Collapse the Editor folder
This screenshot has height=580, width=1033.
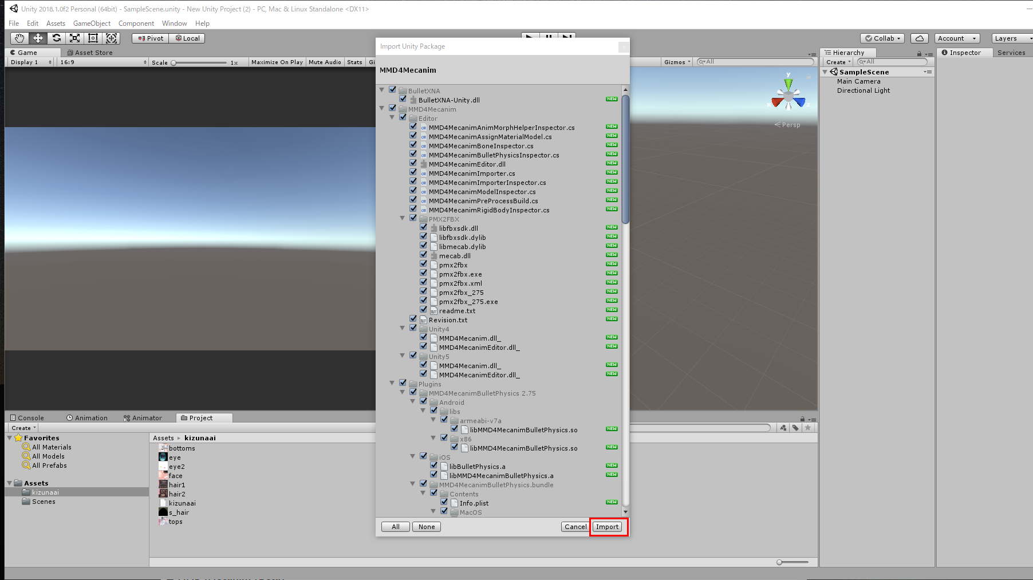[392, 118]
